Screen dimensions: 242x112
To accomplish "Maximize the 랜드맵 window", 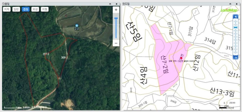I will tap(230, 4).
